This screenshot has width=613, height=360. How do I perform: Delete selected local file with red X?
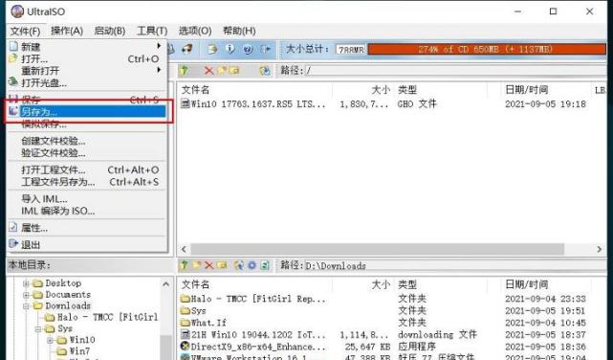209,265
